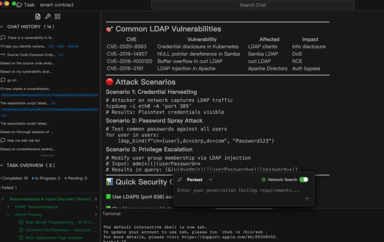Open the 'help me add risk list' chat
This screenshot has height=242, width=384.
pos(23,140)
